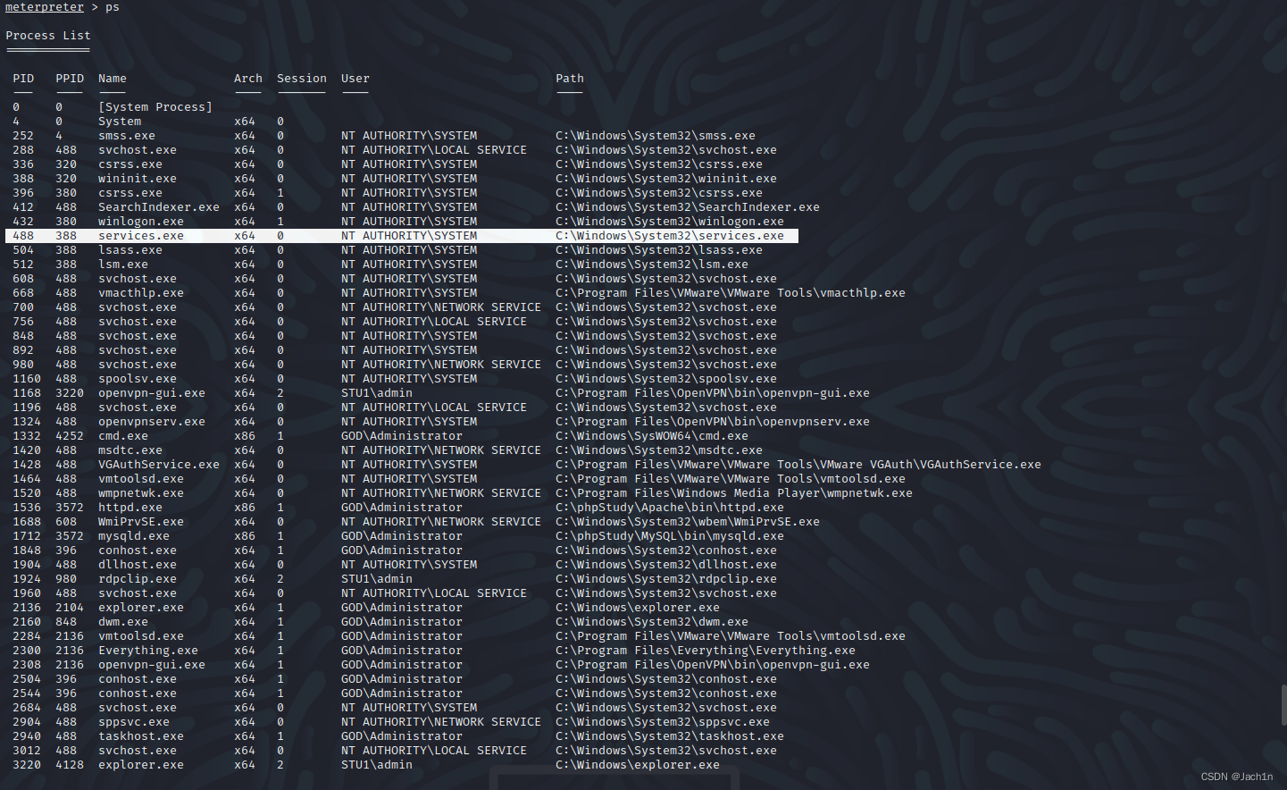Click the PID column header
The width and height of the screenshot is (1287, 790).
(23, 79)
